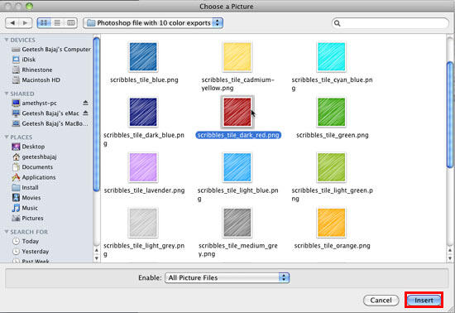Screen dimensions: 455x313
Task: Select scribbles_tile_dark_red.png thumbnail
Action: 237,112
